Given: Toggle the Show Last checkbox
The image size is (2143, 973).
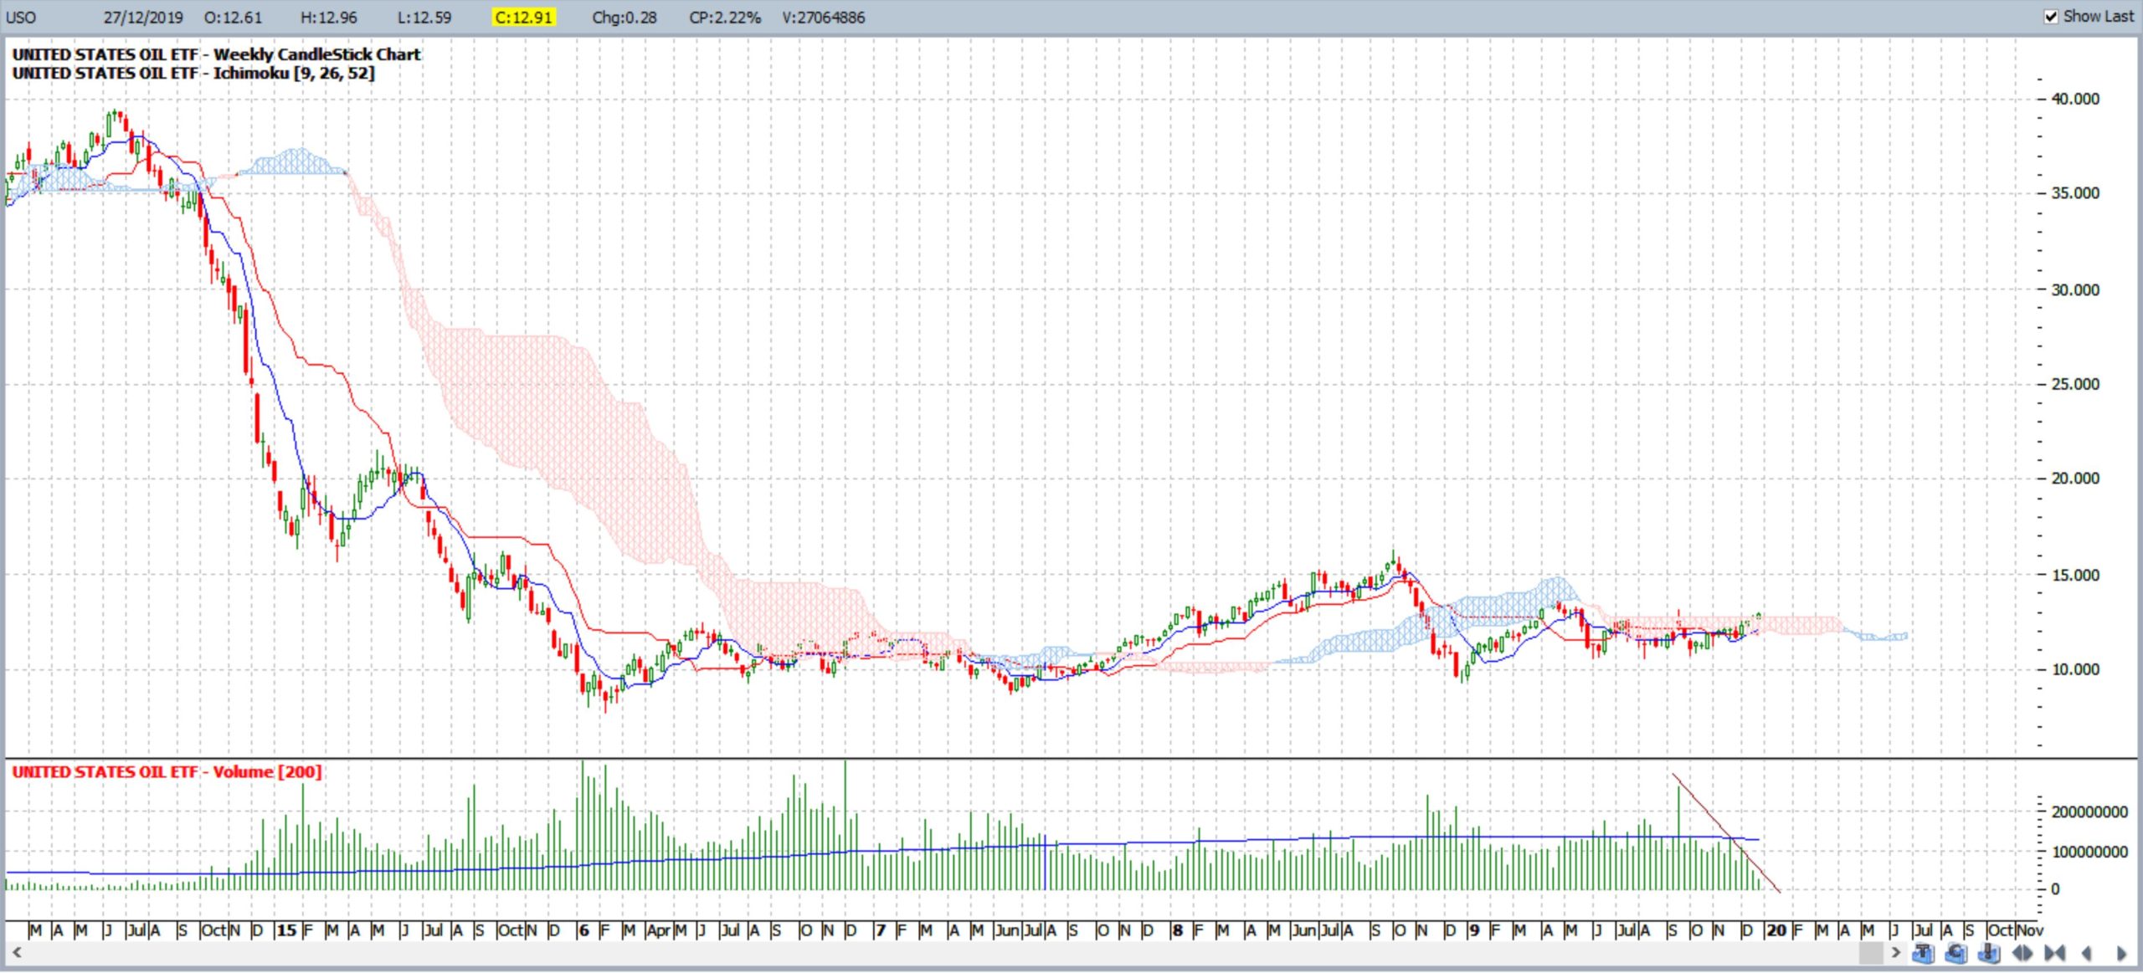Looking at the screenshot, I should (x=2051, y=17).
